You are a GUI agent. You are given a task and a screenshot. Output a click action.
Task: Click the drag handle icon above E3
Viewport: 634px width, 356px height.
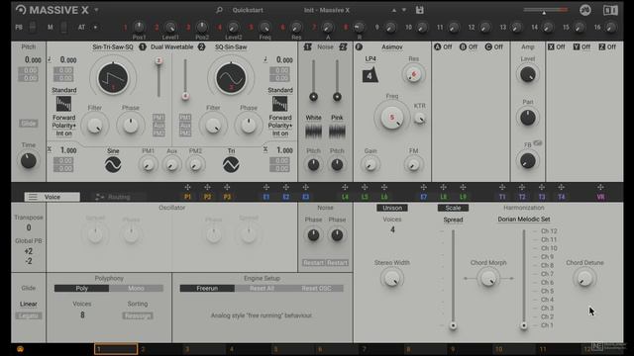coord(306,187)
